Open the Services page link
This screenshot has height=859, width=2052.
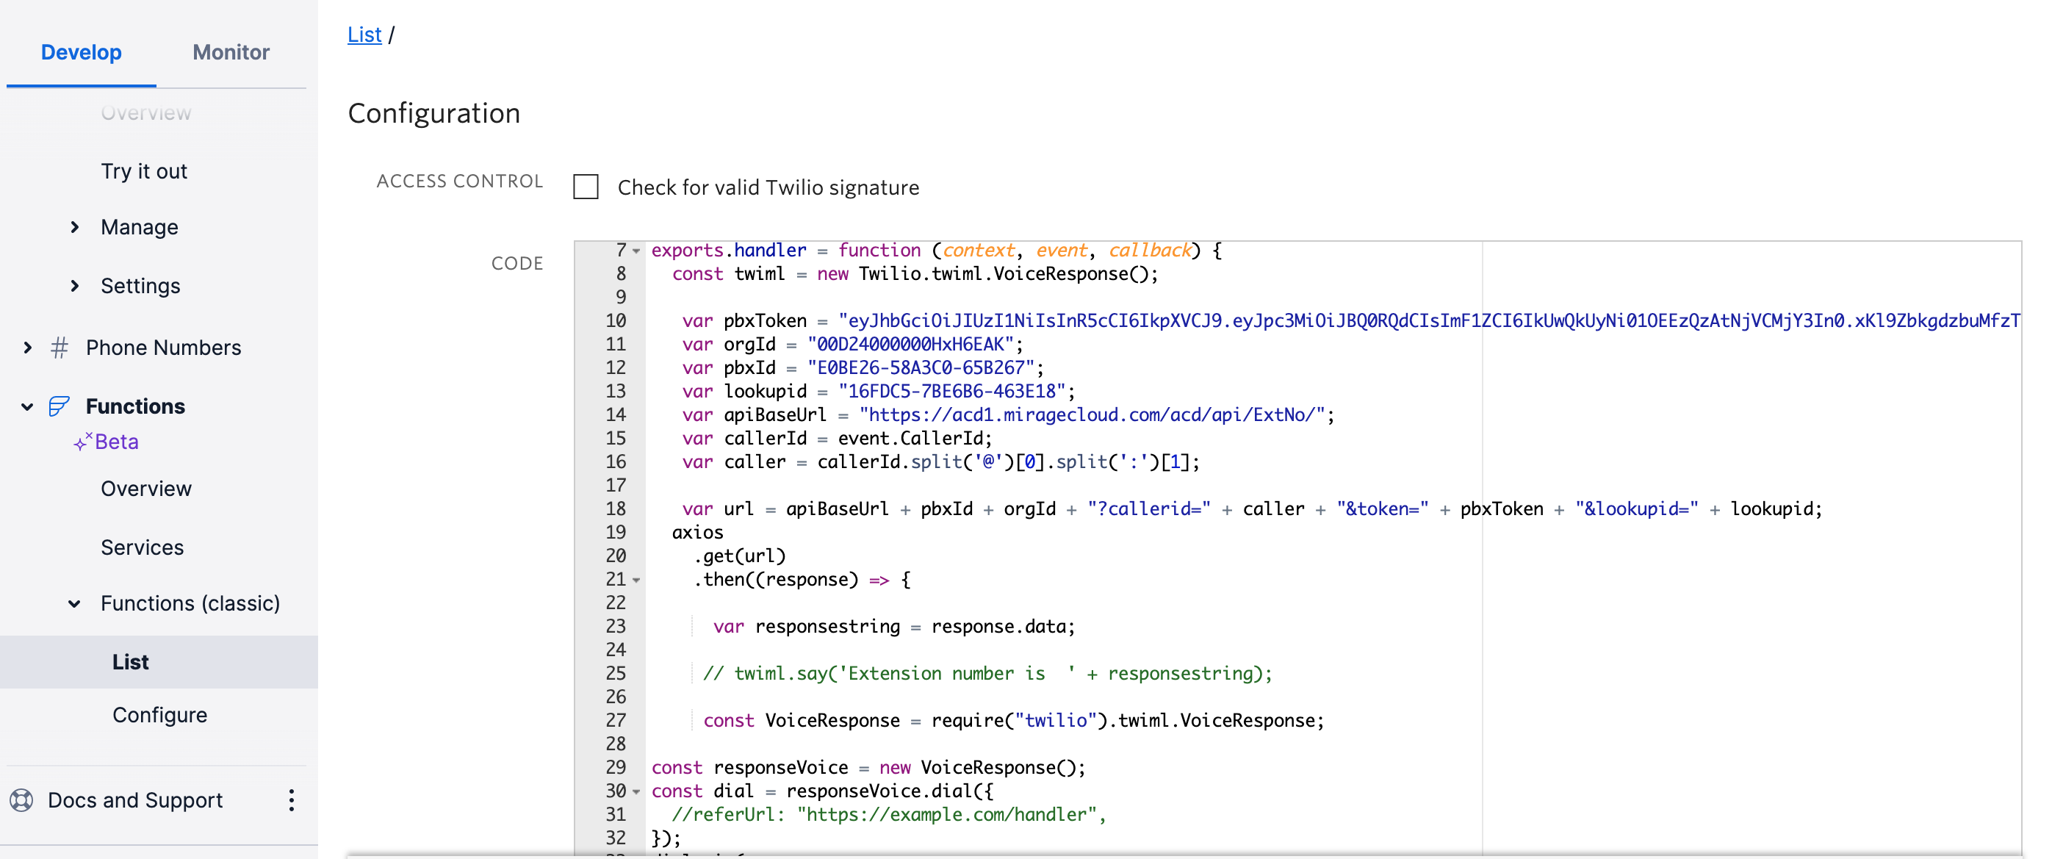click(x=142, y=547)
